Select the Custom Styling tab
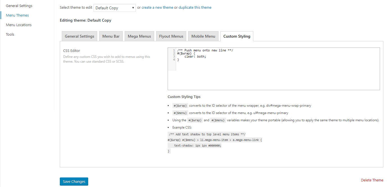This screenshot has width=387, height=187. pyautogui.click(x=237, y=36)
